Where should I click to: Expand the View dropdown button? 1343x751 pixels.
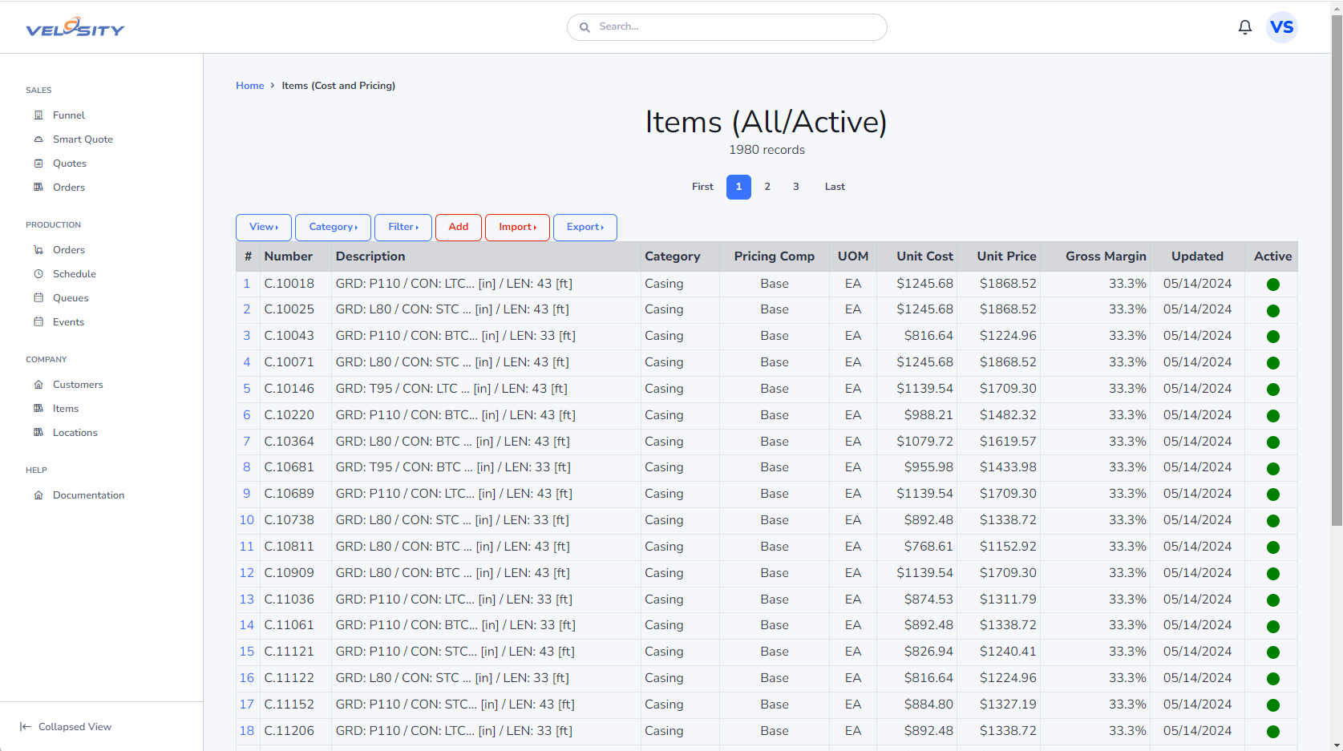point(263,228)
